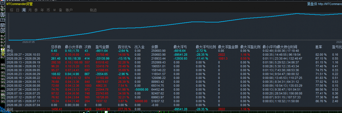Select the 2026.08.23 ~ 2026.08.29 week row
Viewport: 342px width, 113px height.
[x=173, y=74]
